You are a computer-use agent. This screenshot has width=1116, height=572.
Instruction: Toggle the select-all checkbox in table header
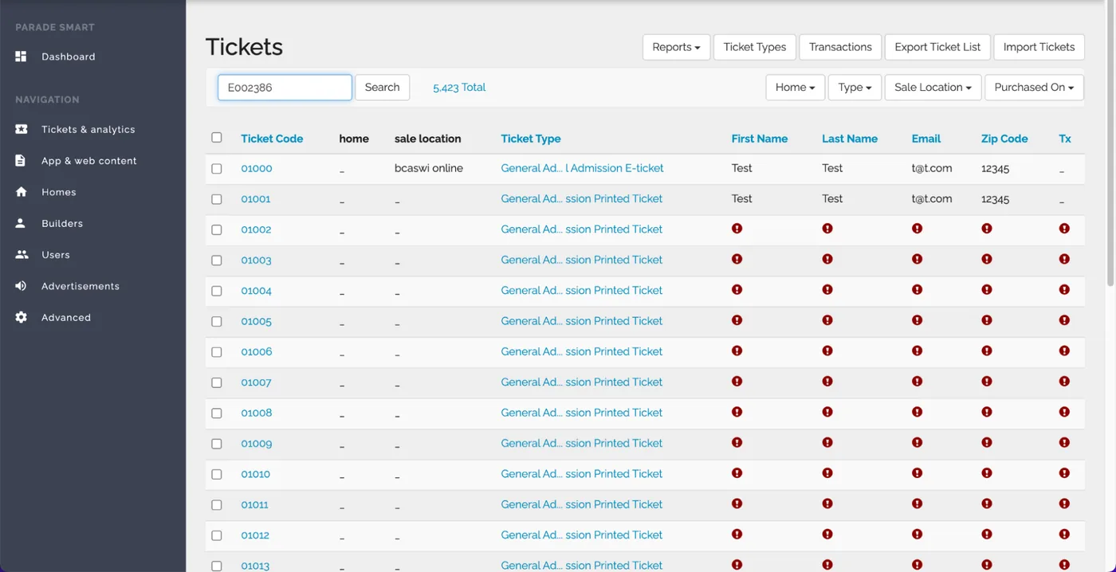coord(217,137)
